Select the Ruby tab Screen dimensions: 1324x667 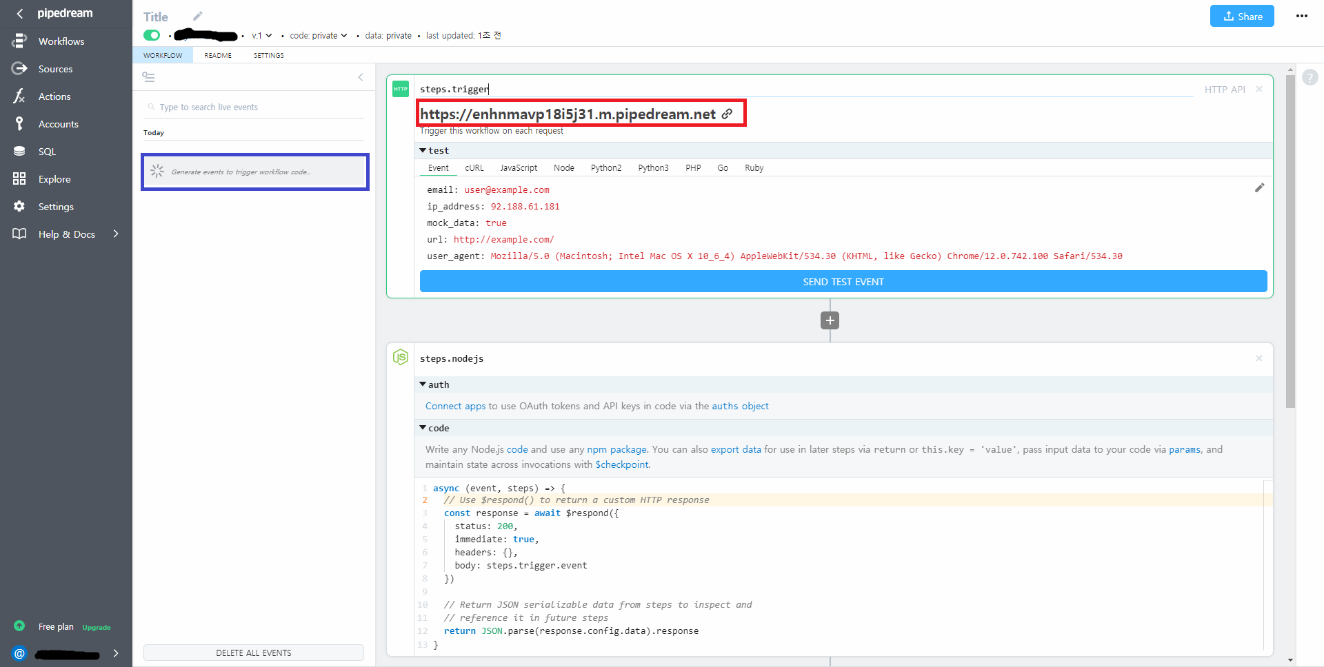coord(754,168)
